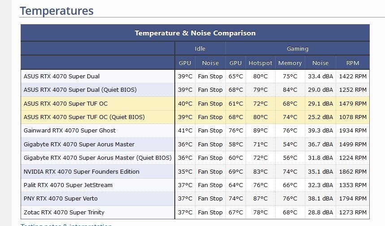This screenshot has width=385, height=226.
Task: Click the ASUS RTX 4070 Super TUF OC (Quiet BIOS) label
Action: [84, 117]
